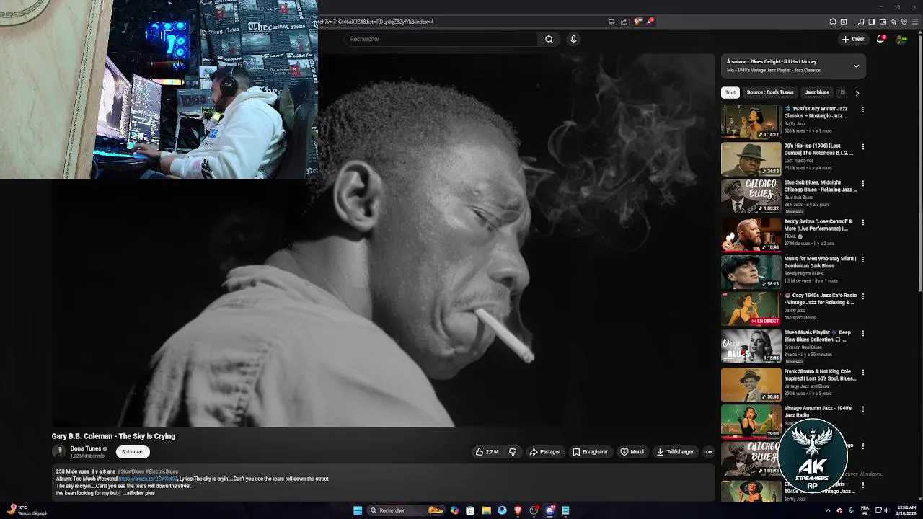The image size is (923, 519).
Task: Click the YouTube search magnifier icon
Action: tap(549, 39)
